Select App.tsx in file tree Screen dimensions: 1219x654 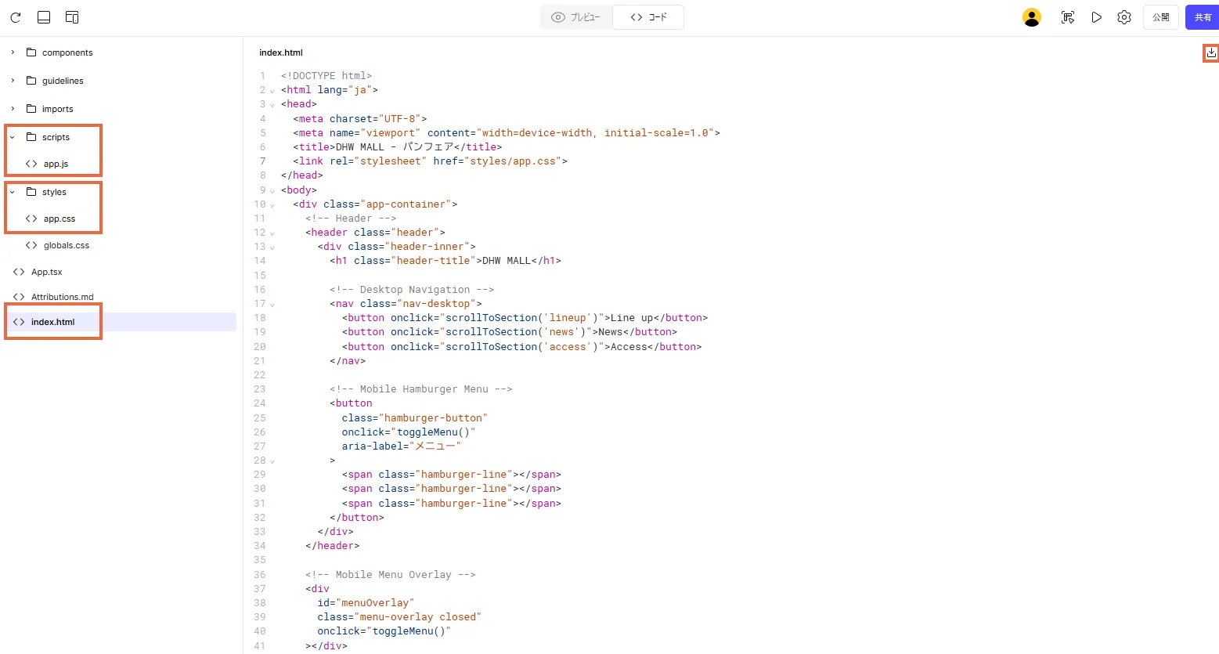coord(46,272)
